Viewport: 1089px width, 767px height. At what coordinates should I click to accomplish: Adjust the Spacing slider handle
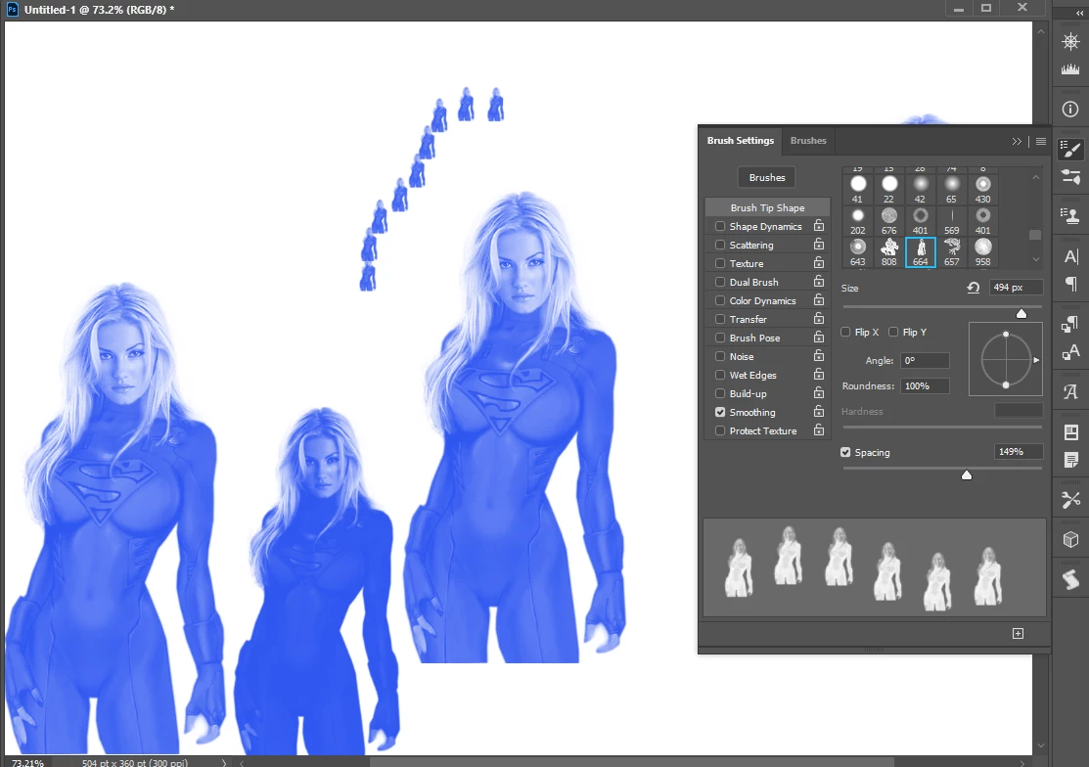pyautogui.click(x=966, y=474)
